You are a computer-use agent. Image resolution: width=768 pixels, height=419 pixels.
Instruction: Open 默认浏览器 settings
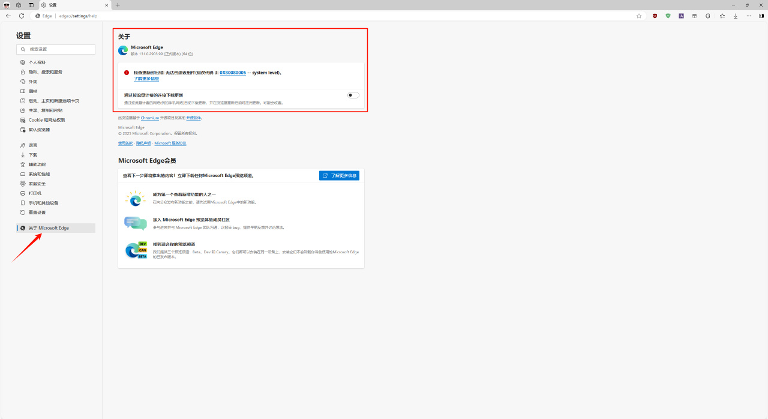click(56, 130)
